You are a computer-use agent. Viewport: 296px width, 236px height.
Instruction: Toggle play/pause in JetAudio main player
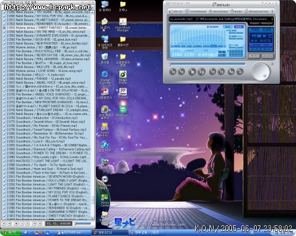(201, 72)
